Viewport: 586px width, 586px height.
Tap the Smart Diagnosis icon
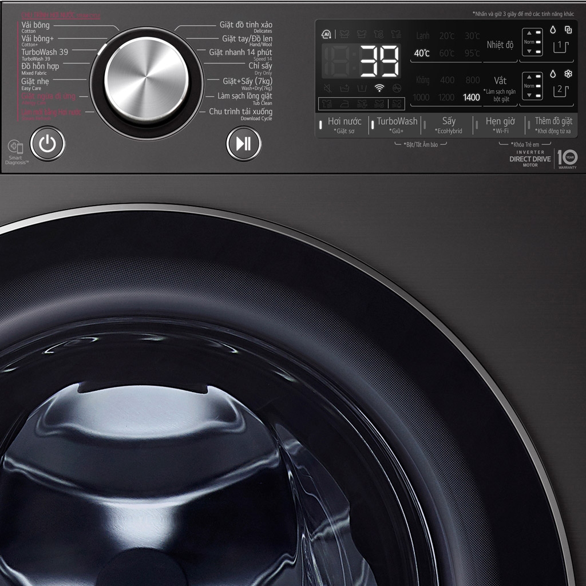15,148
